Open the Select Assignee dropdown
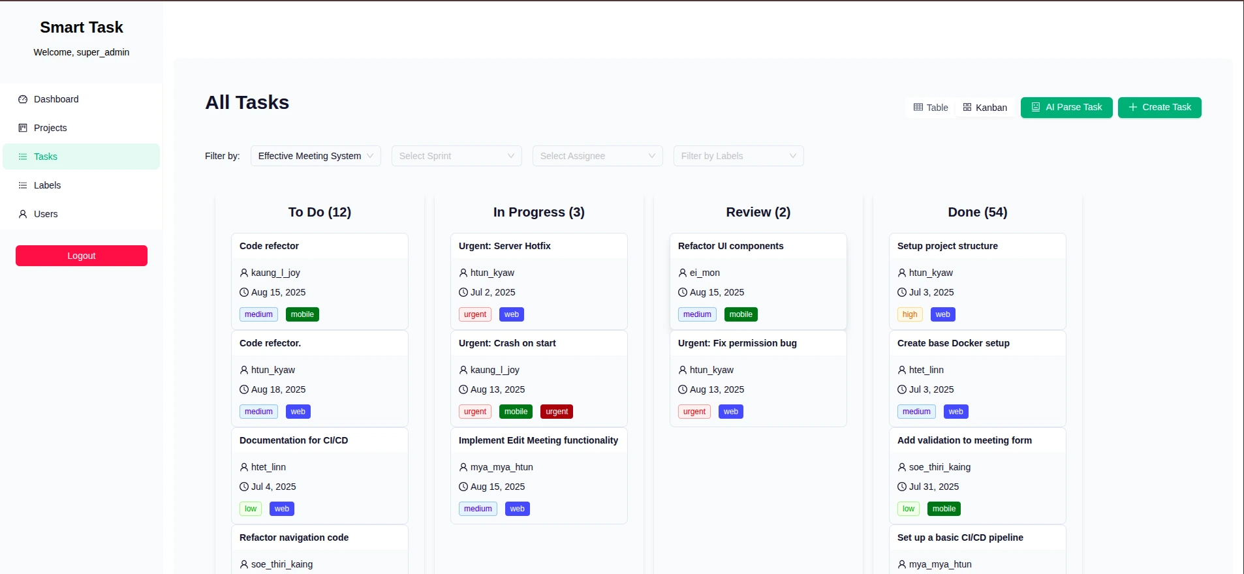Image resolution: width=1244 pixels, height=574 pixels. point(597,156)
